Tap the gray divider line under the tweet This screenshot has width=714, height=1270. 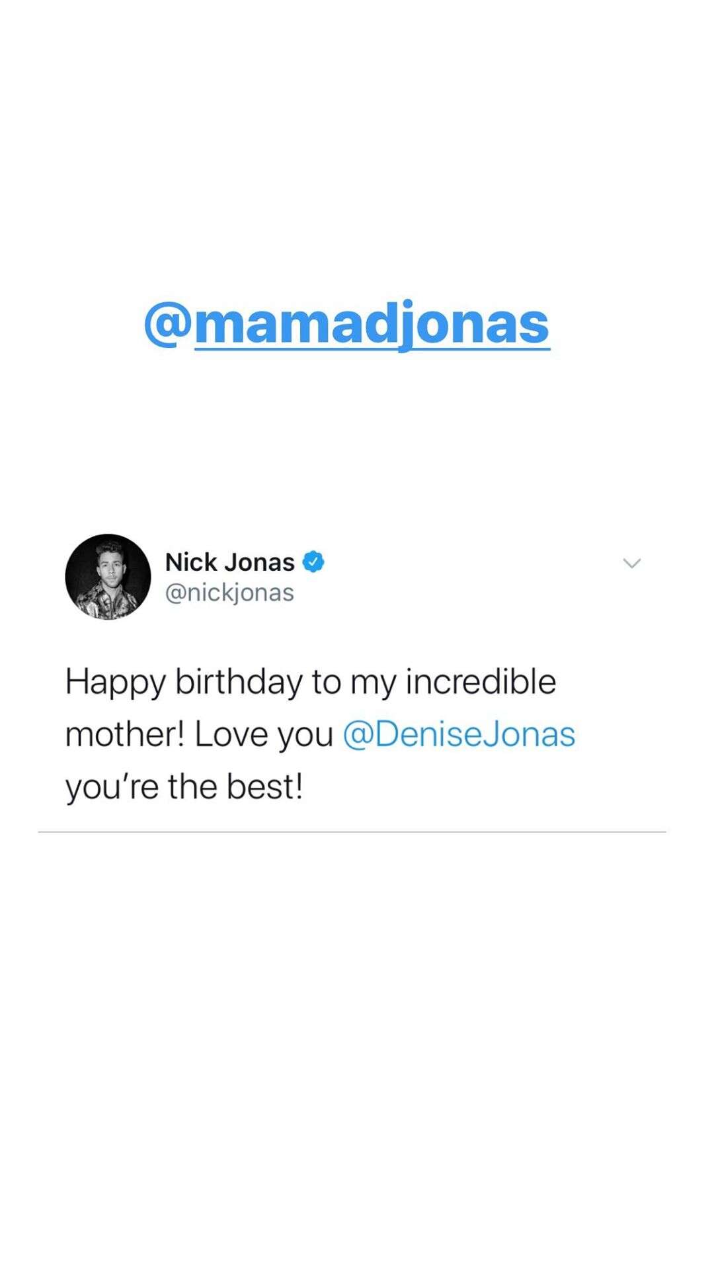click(352, 832)
